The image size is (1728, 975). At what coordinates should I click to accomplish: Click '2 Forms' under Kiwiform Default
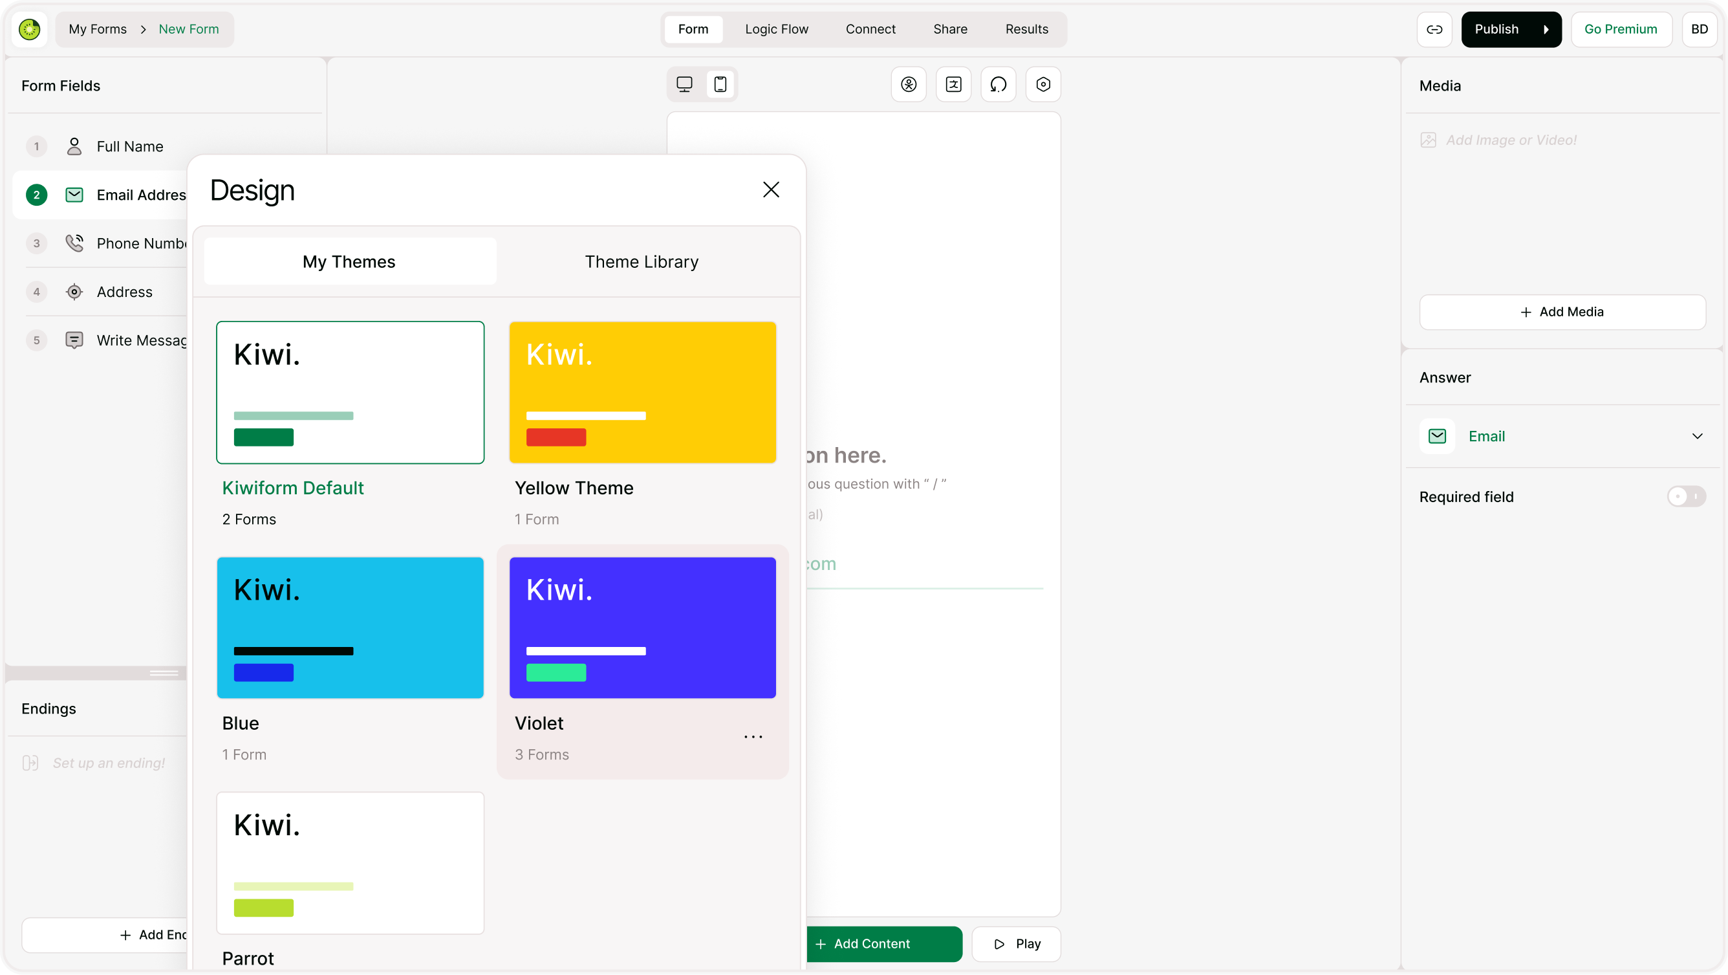[249, 519]
